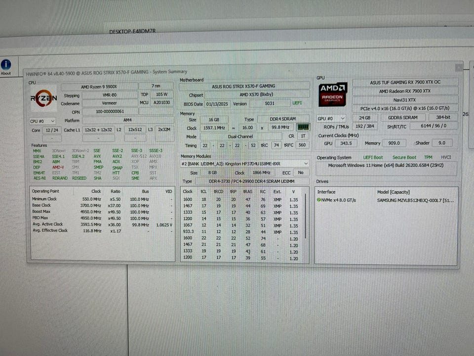Click the ASUS TUF GAMING RX 7900 XTX OC field
This screenshot has width=474, height=356.
(405, 83)
